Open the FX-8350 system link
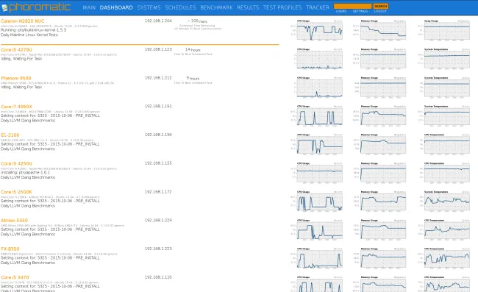The height and width of the screenshot is (292, 478). (10, 249)
